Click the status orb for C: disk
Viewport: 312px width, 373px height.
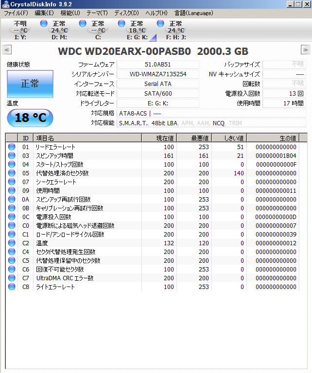83,23
